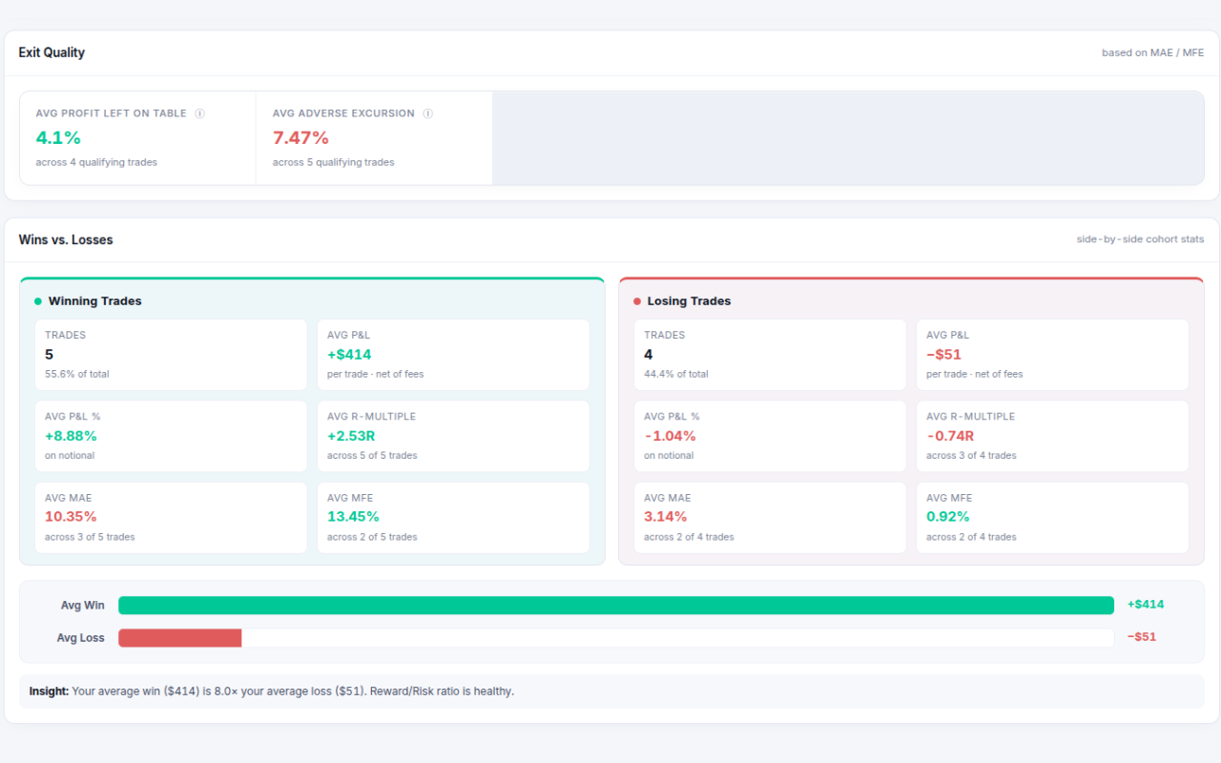This screenshot has width=1221, height=763.
Task: Click −$51 amount beside Avg Loss bar
Action: (x=1142, y=637)
